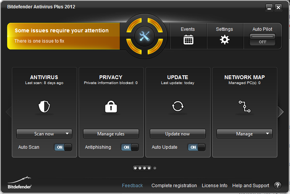
Task: Click the 'Some issues require your attention' banner
Action: (64, 36)
